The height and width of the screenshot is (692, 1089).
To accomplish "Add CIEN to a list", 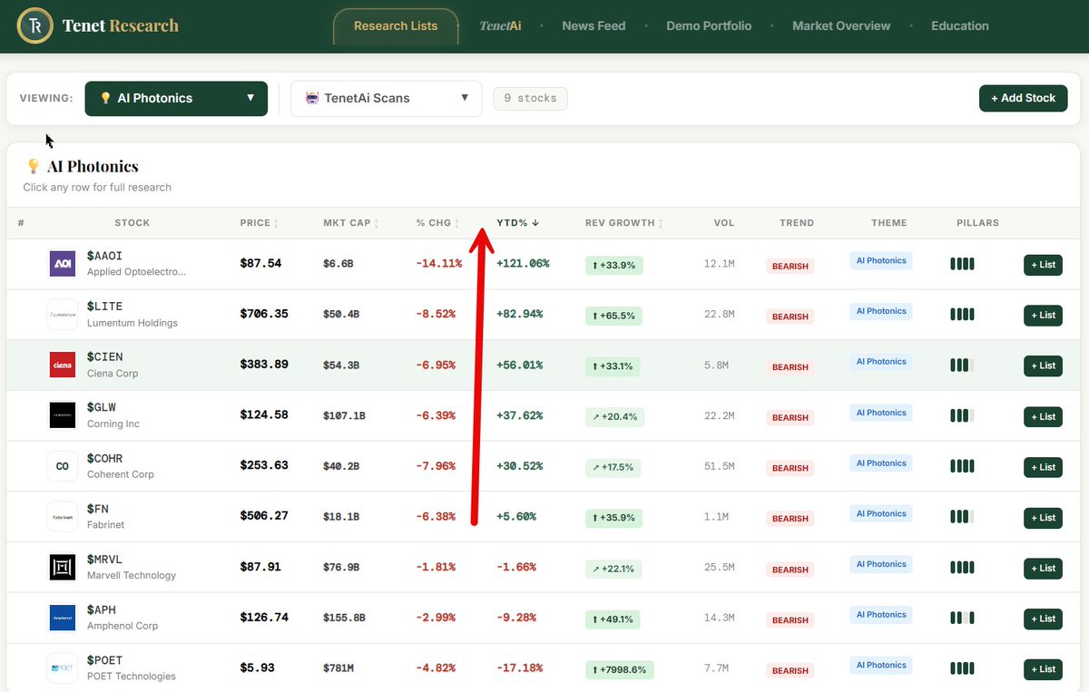I will (x=1043, y=365).
